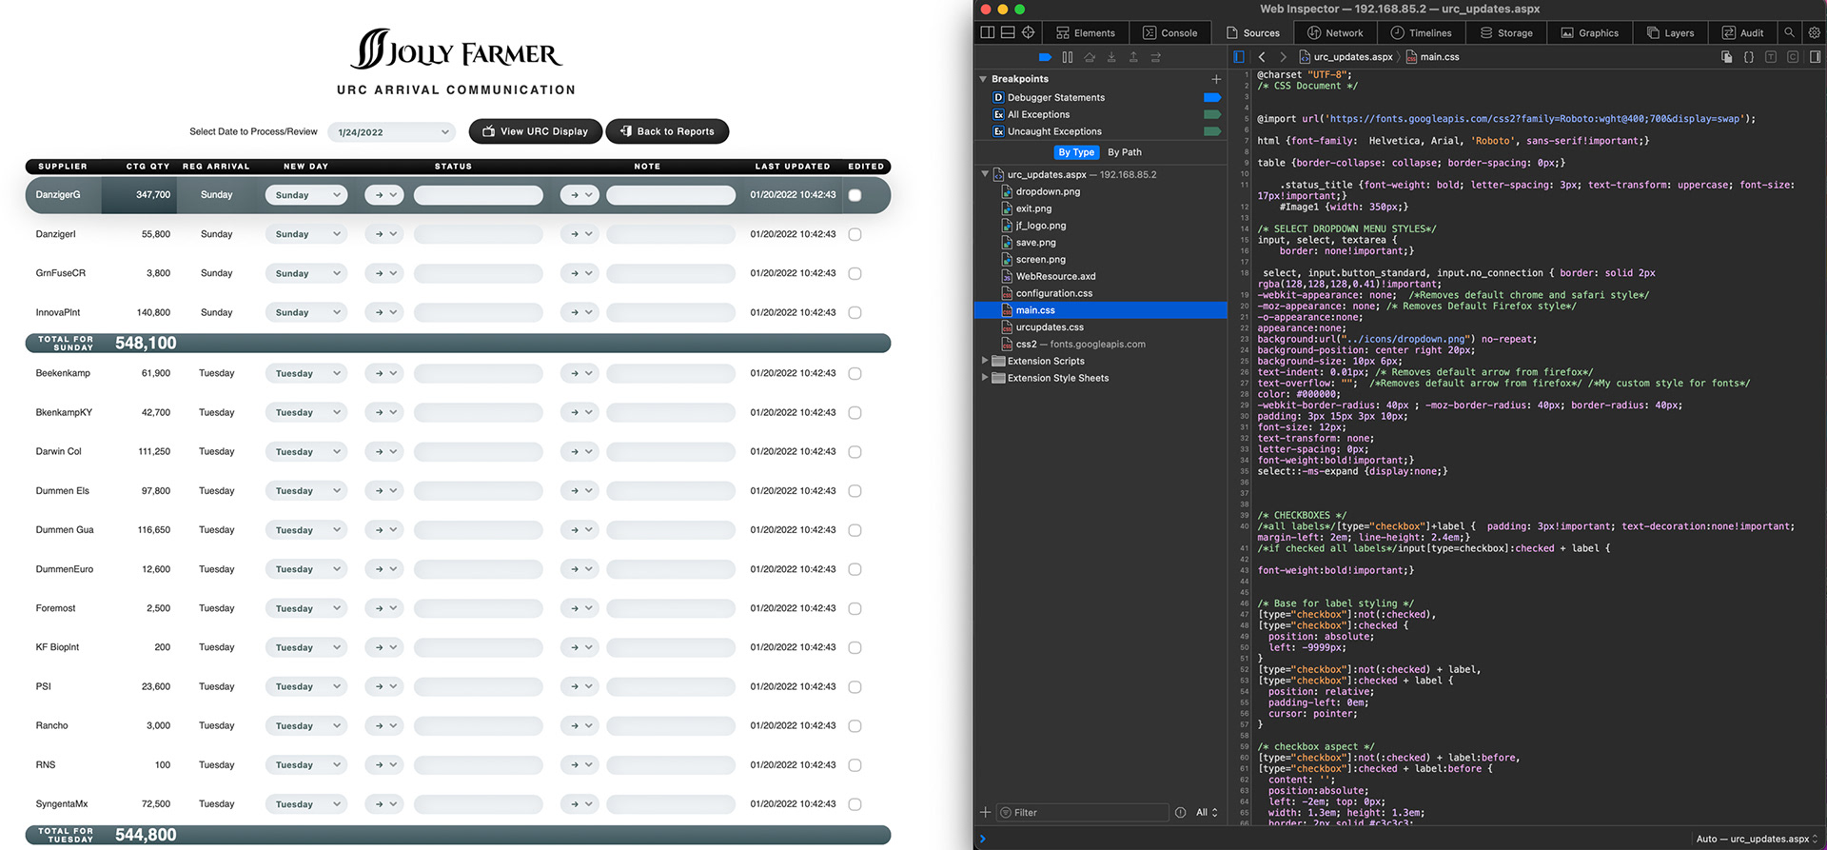1827x850 pixels.
Task: Dock Web Inspector to the side of window
Action: click(x=988, y=32)
